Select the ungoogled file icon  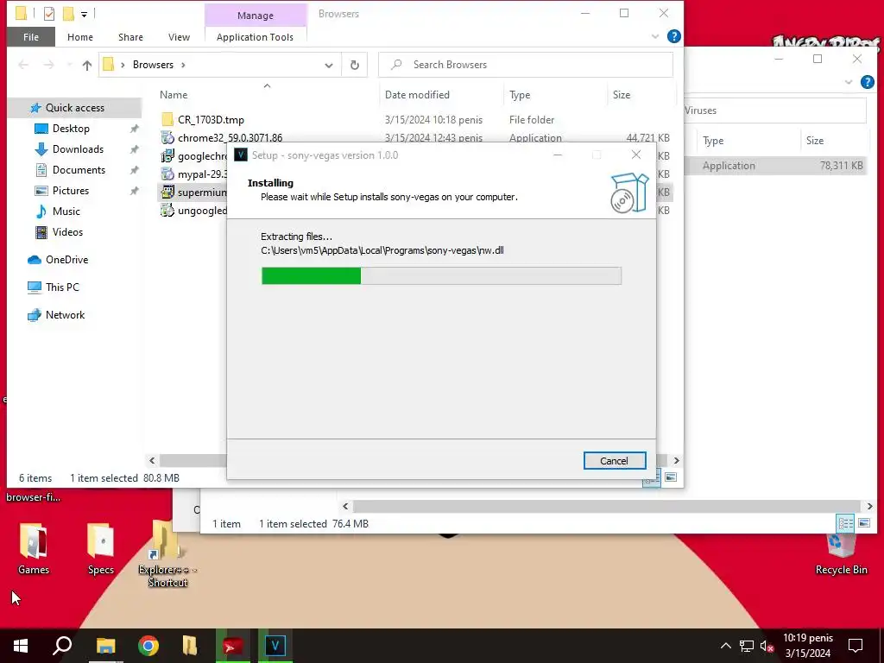point(167,211)
